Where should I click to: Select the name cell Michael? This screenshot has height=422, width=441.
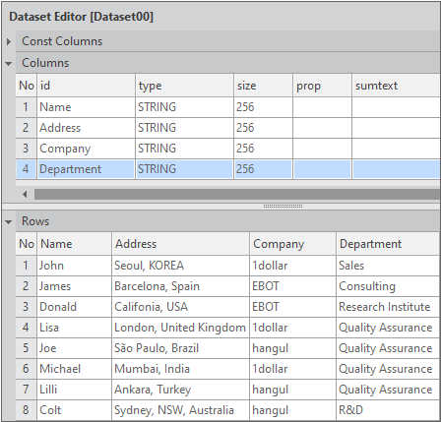75,369
